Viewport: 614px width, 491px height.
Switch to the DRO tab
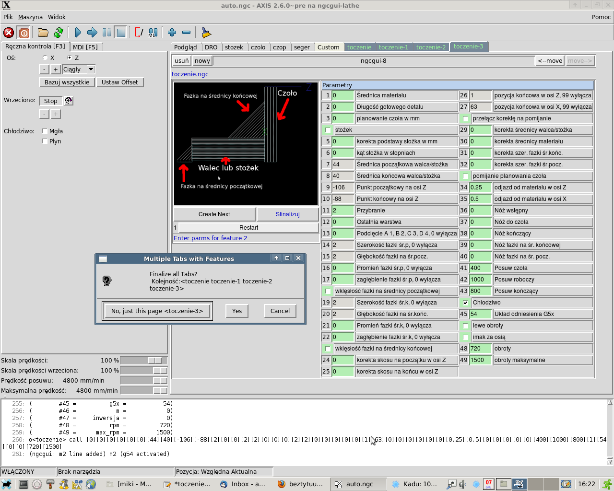211,47
